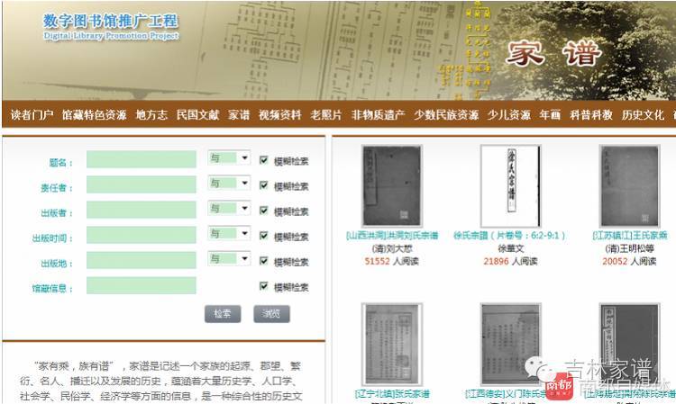Select 少数民族资源 in the navigation bar
This screenshot has height=404, width=676.
point(446,115)
